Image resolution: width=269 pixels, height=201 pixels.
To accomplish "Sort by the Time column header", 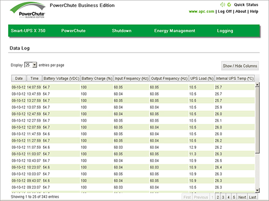I will coord(34,78).
